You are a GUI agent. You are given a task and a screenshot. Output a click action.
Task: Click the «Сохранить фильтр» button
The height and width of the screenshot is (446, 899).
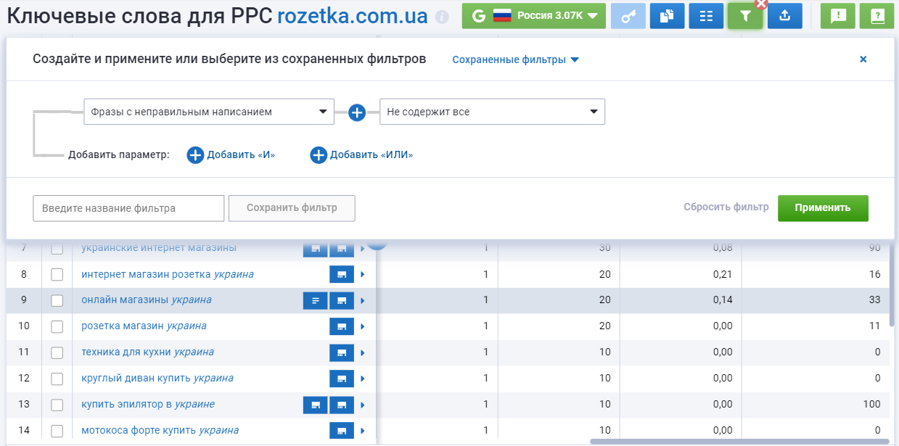292,208
